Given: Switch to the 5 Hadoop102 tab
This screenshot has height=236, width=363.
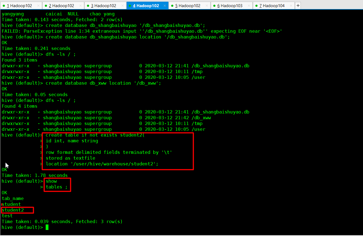Looking at the screenshot, I should click(189, 5).
